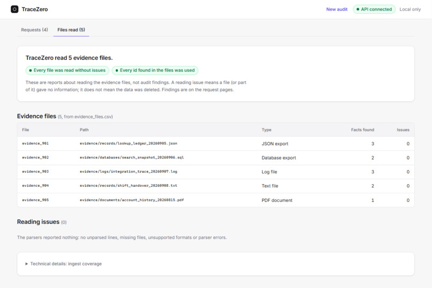Viewport: 432px width, 288px height.
Task: Select the evidence_903 file cell
Action: click(35, 171)
